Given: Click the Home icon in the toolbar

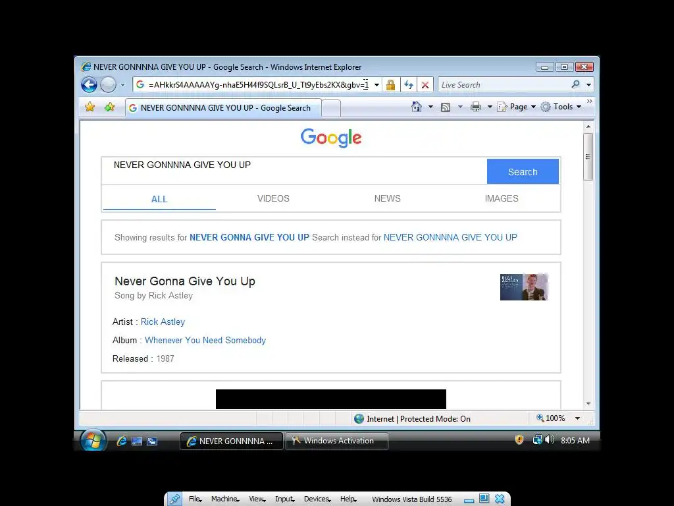Looking at the screenshot, I should coord(417,107).
